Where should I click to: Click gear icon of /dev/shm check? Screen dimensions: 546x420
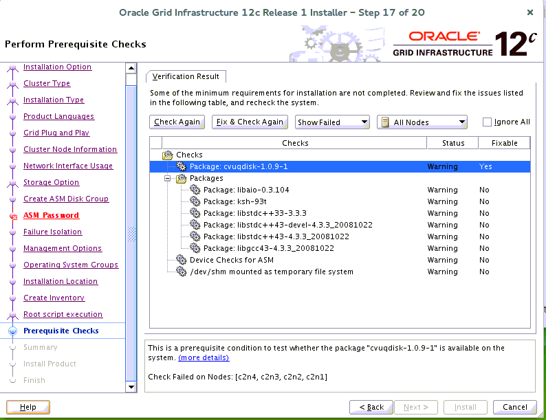click(x=181, y=272)
